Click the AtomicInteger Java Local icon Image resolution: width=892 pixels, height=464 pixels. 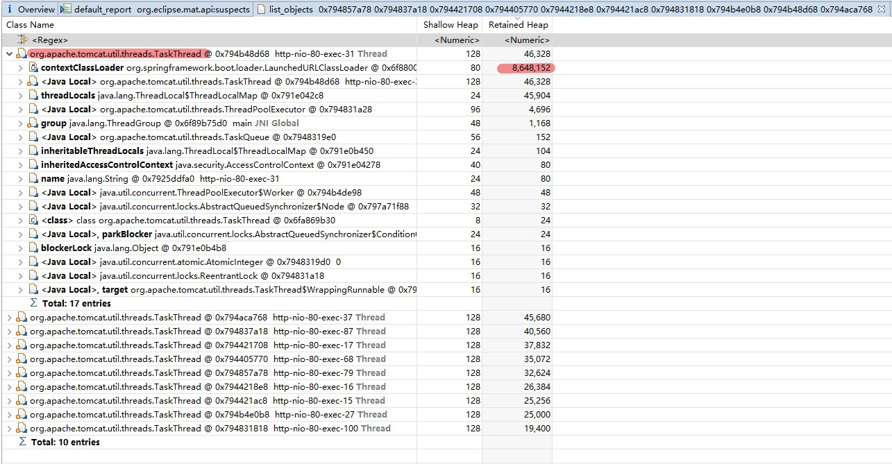(x=33, y=262)
